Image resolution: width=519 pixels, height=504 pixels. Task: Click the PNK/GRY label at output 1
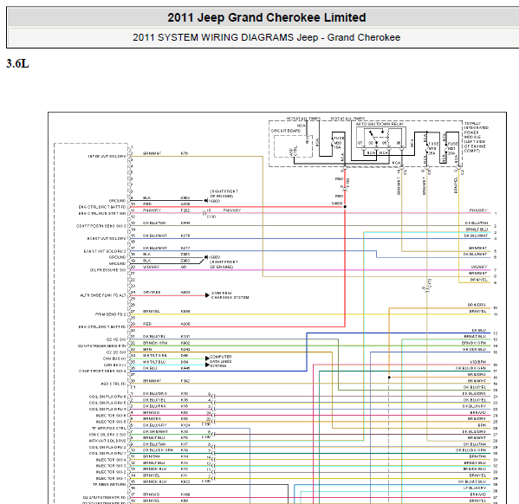pos(478,210)
